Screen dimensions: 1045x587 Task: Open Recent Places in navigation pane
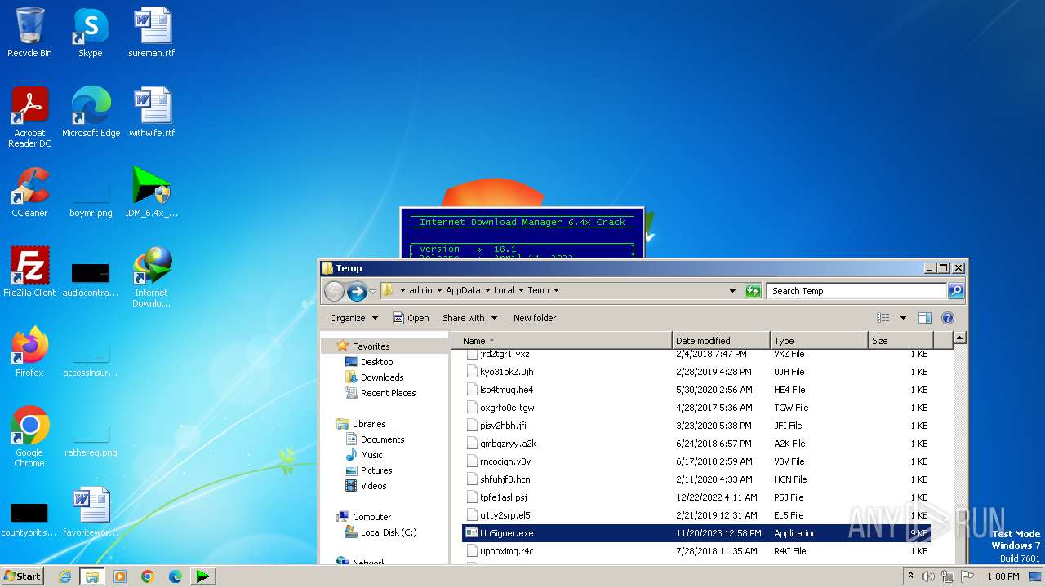coord(388,393)
